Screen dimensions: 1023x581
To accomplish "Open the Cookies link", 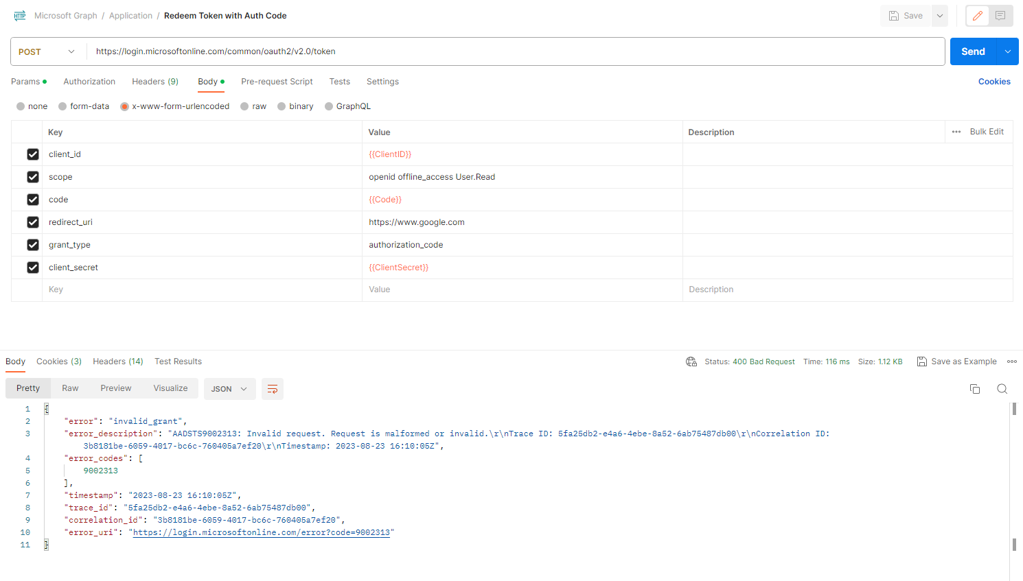I will point(994,82).
